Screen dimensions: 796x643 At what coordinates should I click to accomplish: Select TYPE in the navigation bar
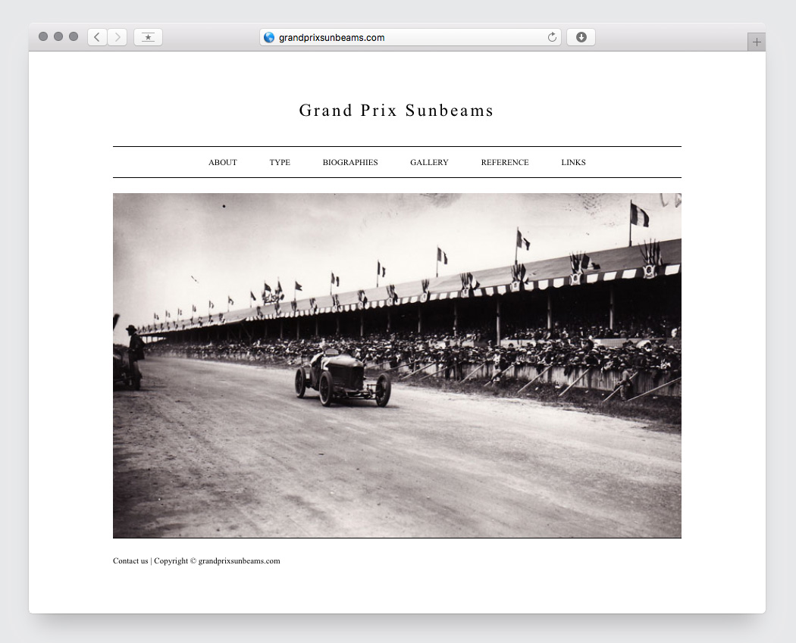click(280, 162)
